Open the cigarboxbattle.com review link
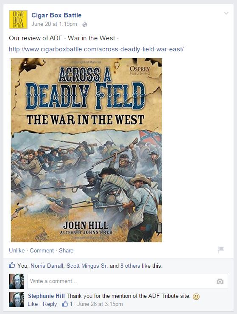 coord(96,49)
